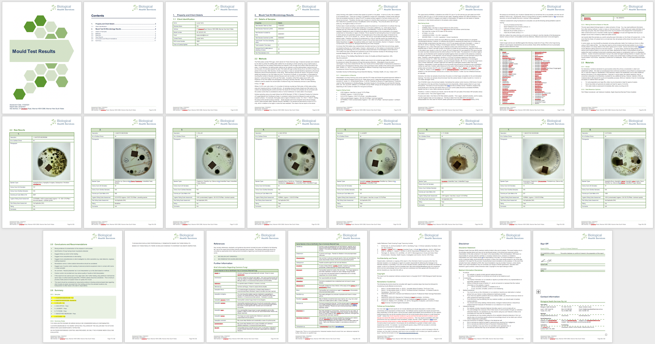
Task: Click the Mould Test Kit Microbiology Results contents entry
Action: point(108,29)
